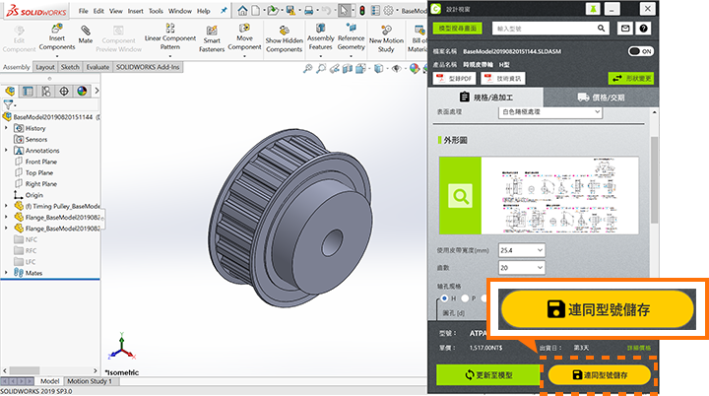The height and width of the screenshot is (396, 709).
Task: Open the 表面處理 dropdown
Action: [x=549, y=113]
